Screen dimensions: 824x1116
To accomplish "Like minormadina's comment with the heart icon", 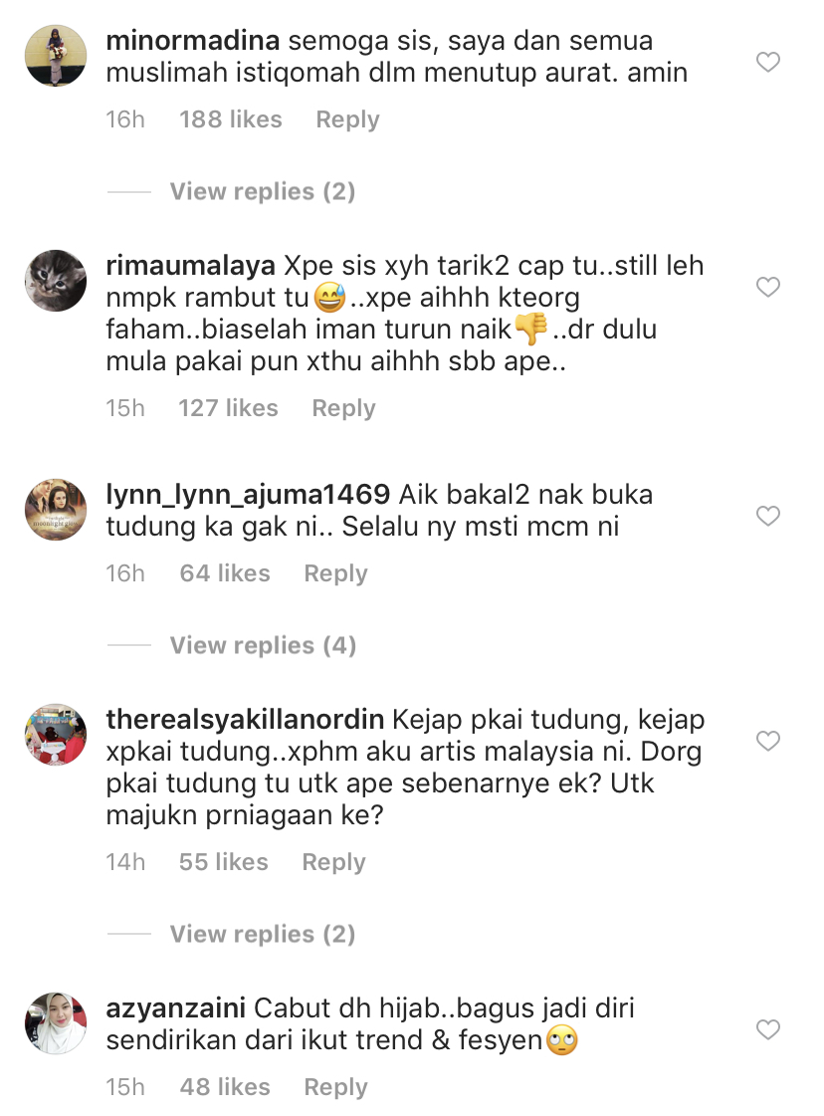I will tap(768, 62).
